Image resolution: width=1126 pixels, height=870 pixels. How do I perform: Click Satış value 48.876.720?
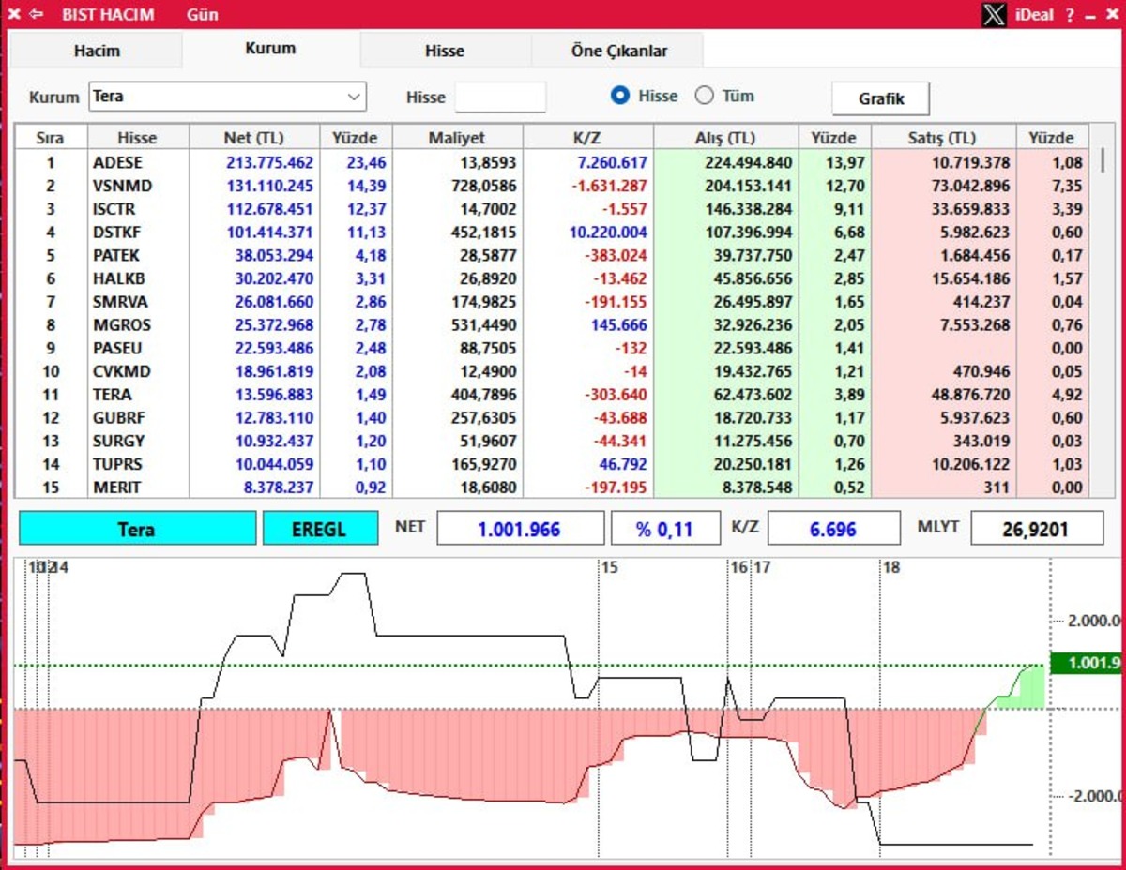coord(971,395)
